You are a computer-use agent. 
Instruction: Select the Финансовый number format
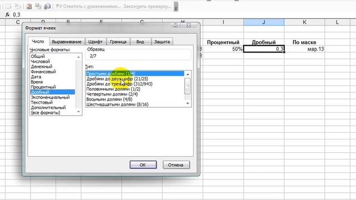coord(53,72)
